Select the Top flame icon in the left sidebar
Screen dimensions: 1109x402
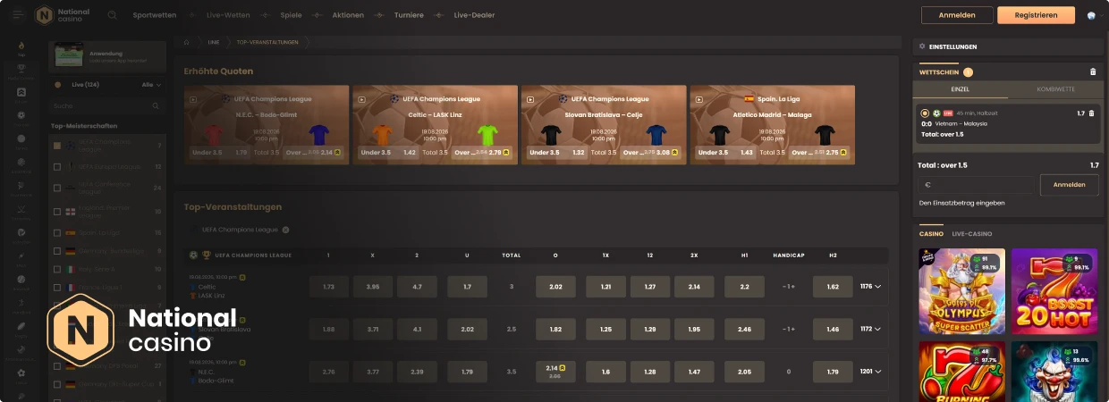[21, 46]
